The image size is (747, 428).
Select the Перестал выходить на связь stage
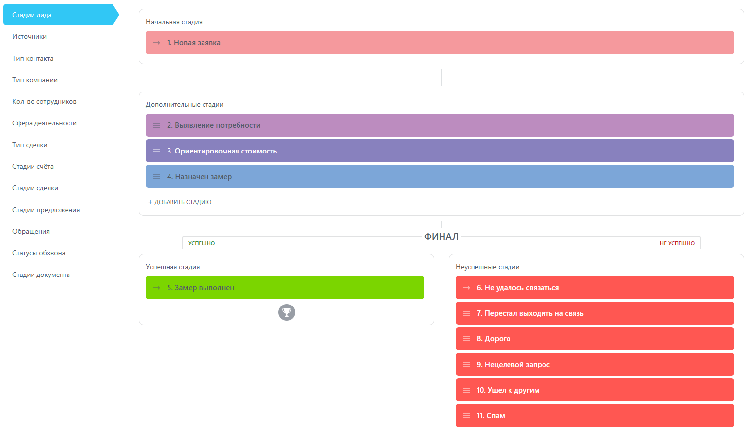595,313
